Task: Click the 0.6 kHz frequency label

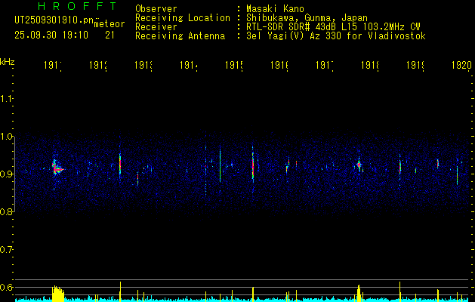Action: 6,287
